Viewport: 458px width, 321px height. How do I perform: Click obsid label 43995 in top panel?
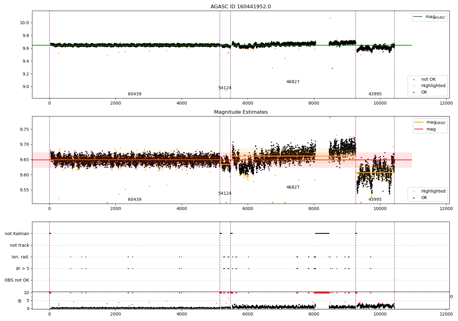pyautogui.click(x=375, y=94)
